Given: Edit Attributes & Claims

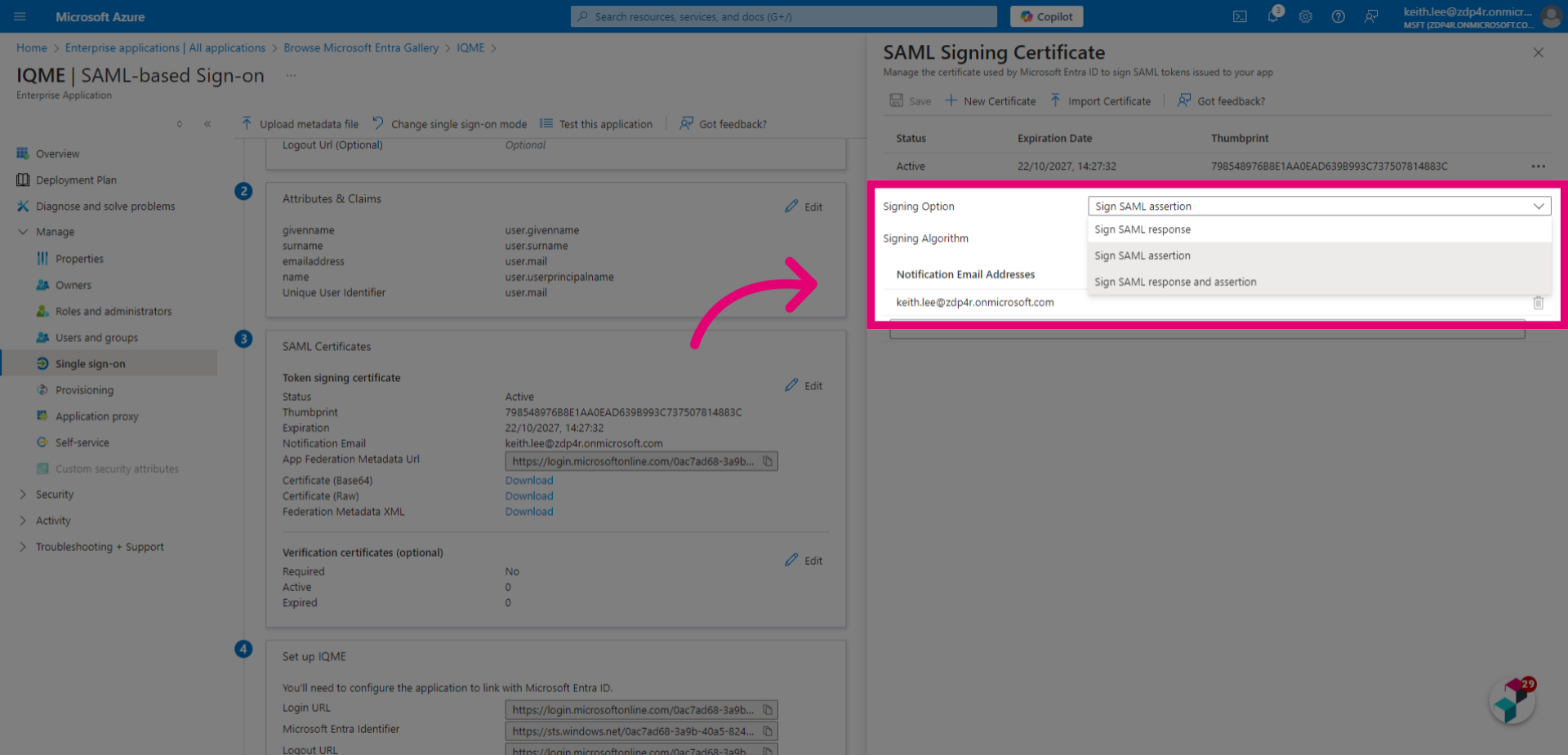Looking at the screenshot, I should click(804, 207).
